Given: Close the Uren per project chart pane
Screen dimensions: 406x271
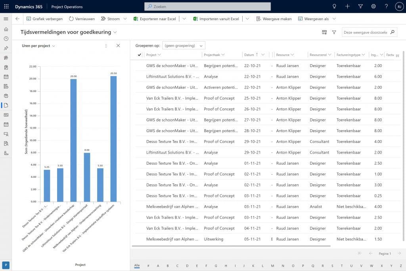Looking at the screenshot, I should click(x=118, y=46).
